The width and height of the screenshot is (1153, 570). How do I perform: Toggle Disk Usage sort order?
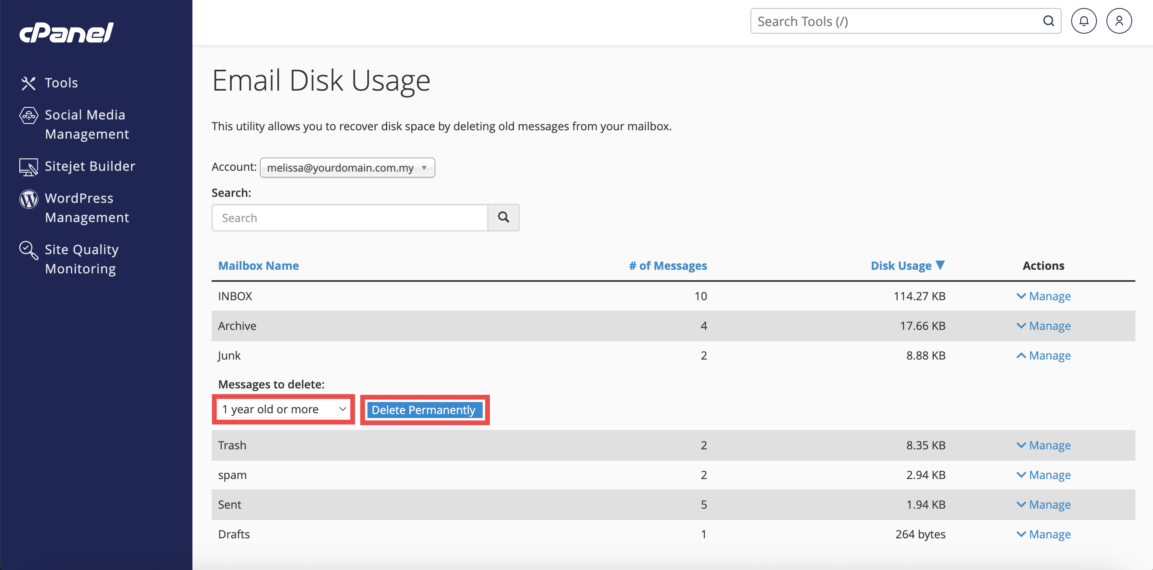tap(907, 266)
